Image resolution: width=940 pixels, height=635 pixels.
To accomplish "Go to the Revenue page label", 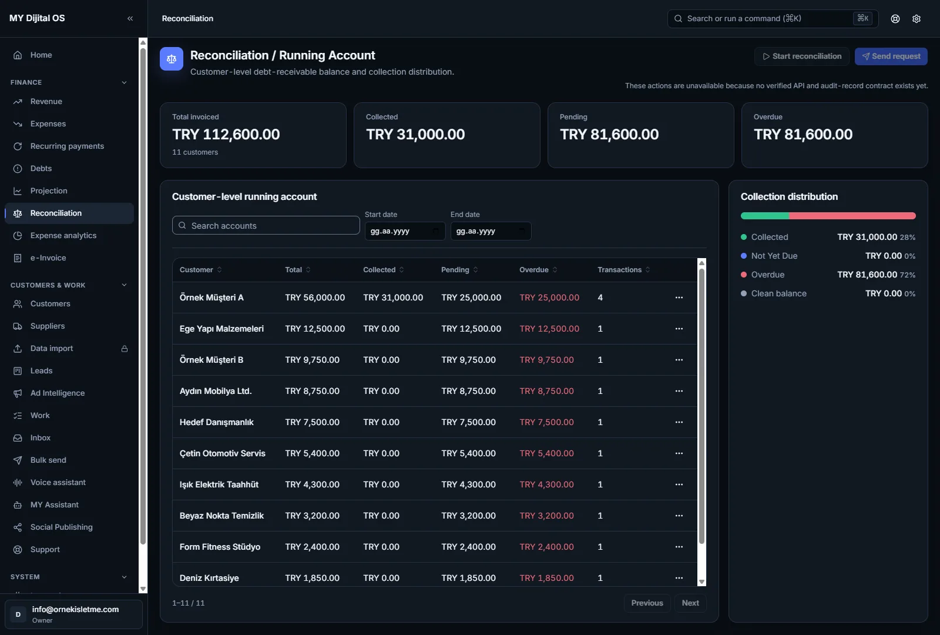I will tap(46, 102).
